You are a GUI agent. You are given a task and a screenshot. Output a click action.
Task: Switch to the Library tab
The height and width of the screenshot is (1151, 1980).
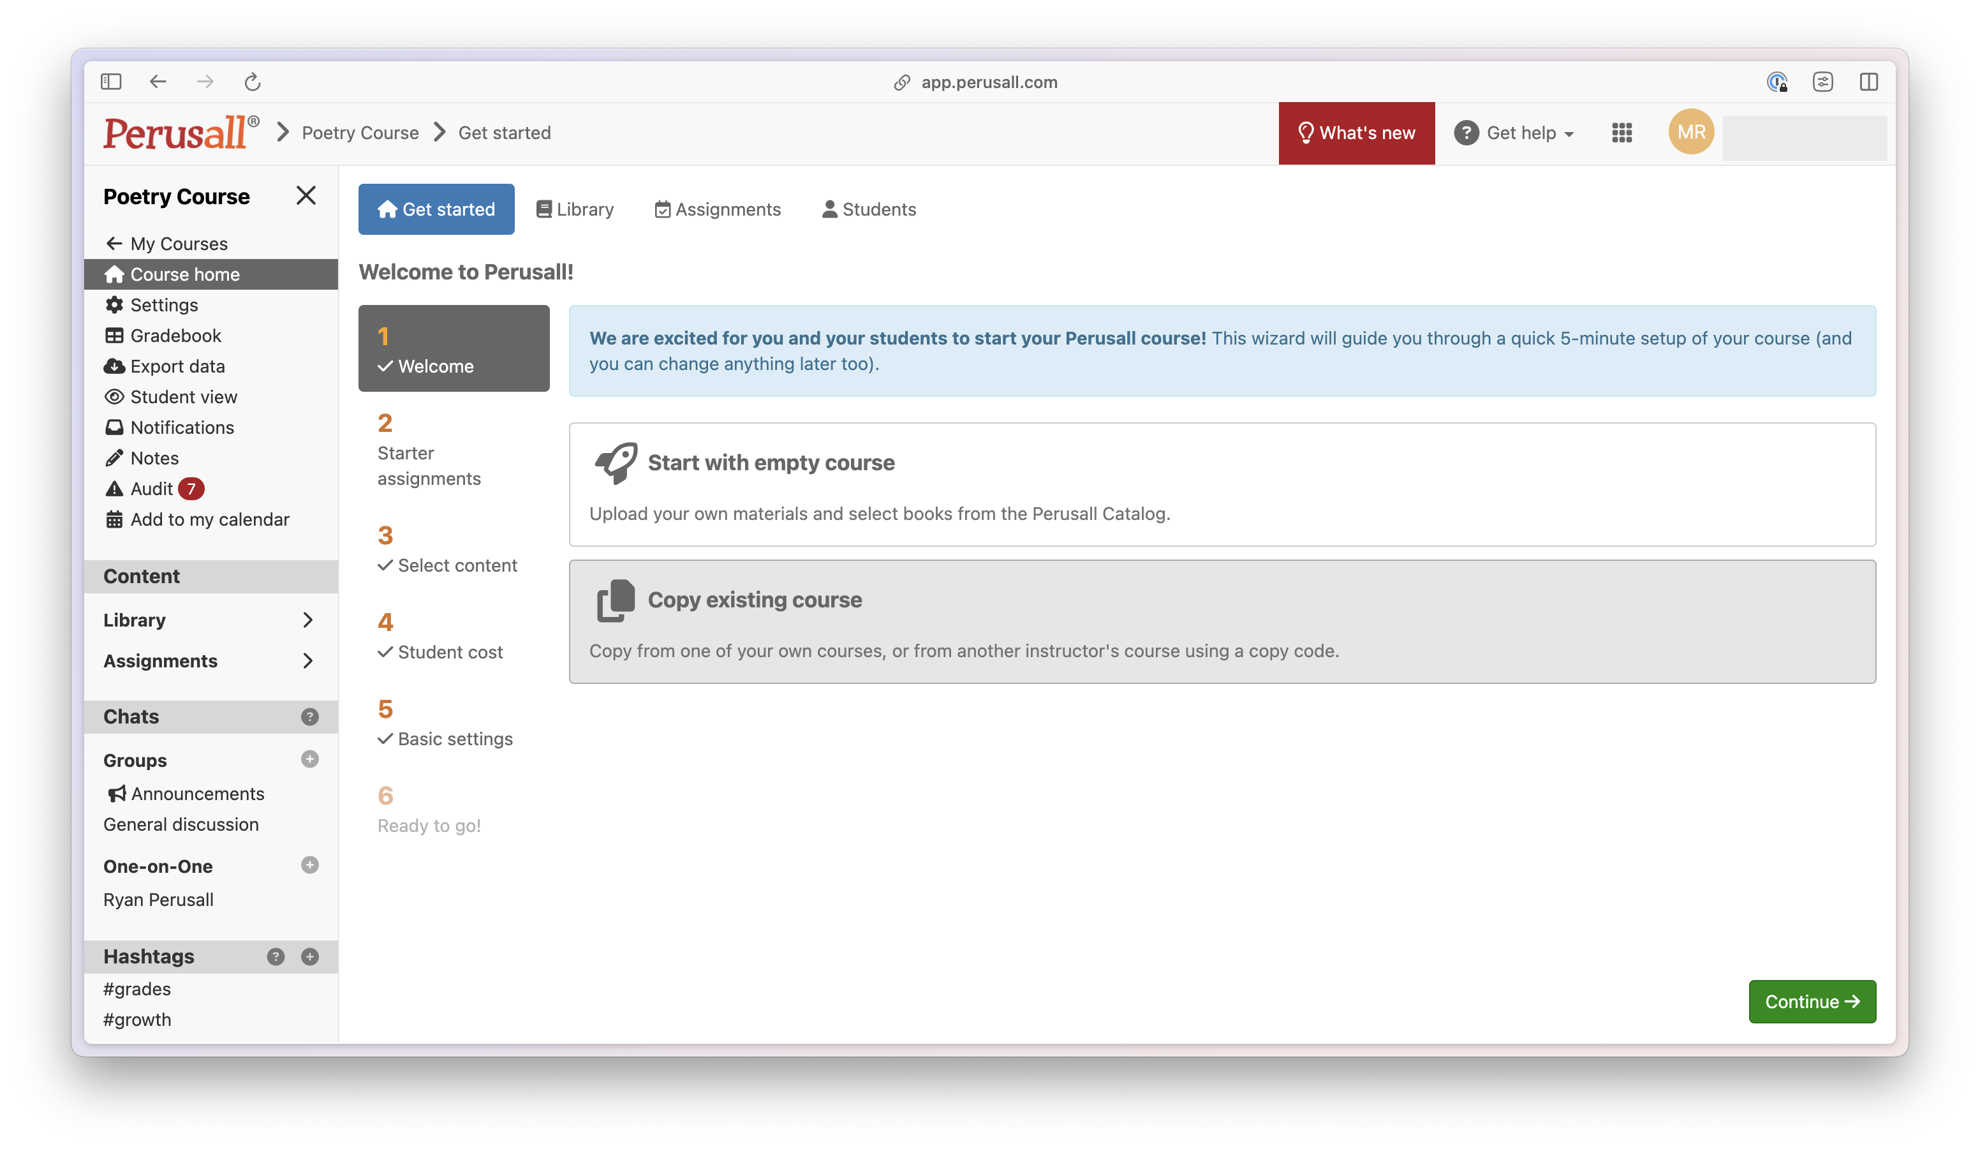pyautogui.click(x=575, y=209)
